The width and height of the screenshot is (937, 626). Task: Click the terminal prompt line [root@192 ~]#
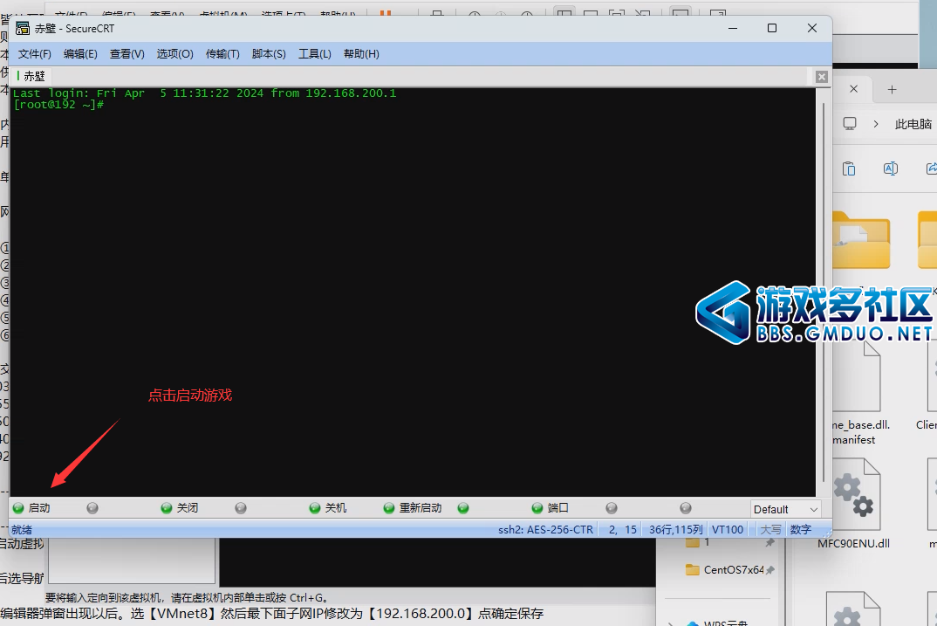point(58,105)
